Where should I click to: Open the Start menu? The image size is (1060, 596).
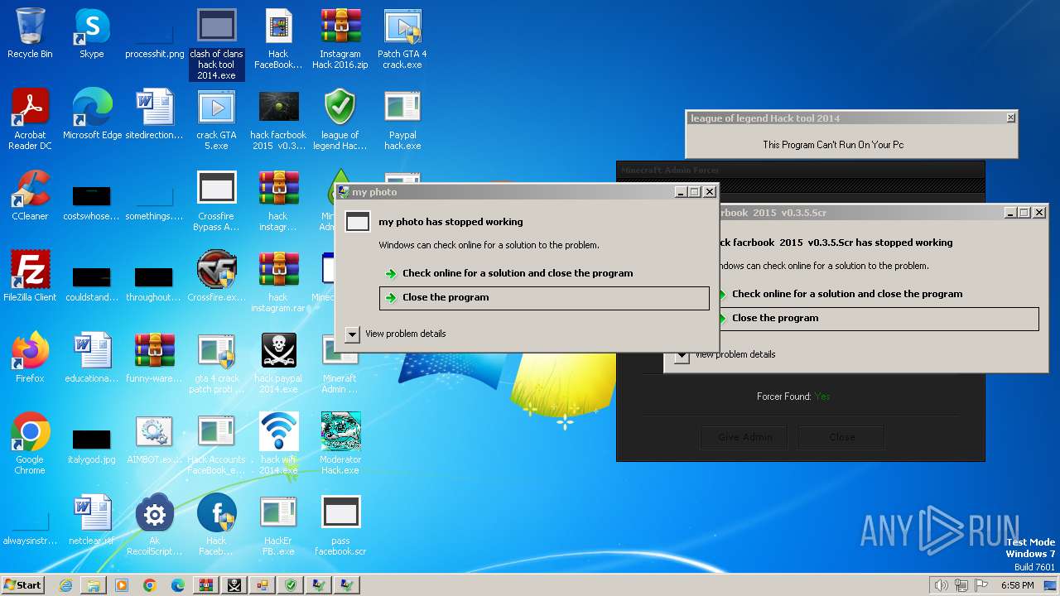coord(23,584)
